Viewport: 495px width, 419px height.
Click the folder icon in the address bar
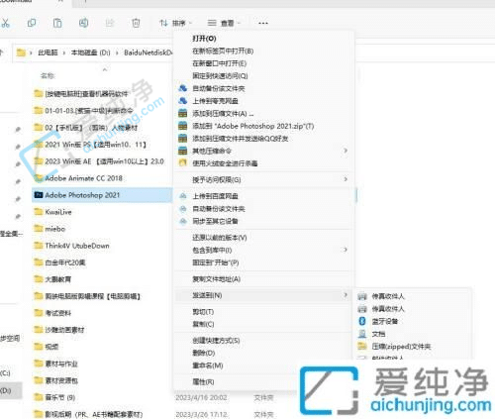(21, 52)
